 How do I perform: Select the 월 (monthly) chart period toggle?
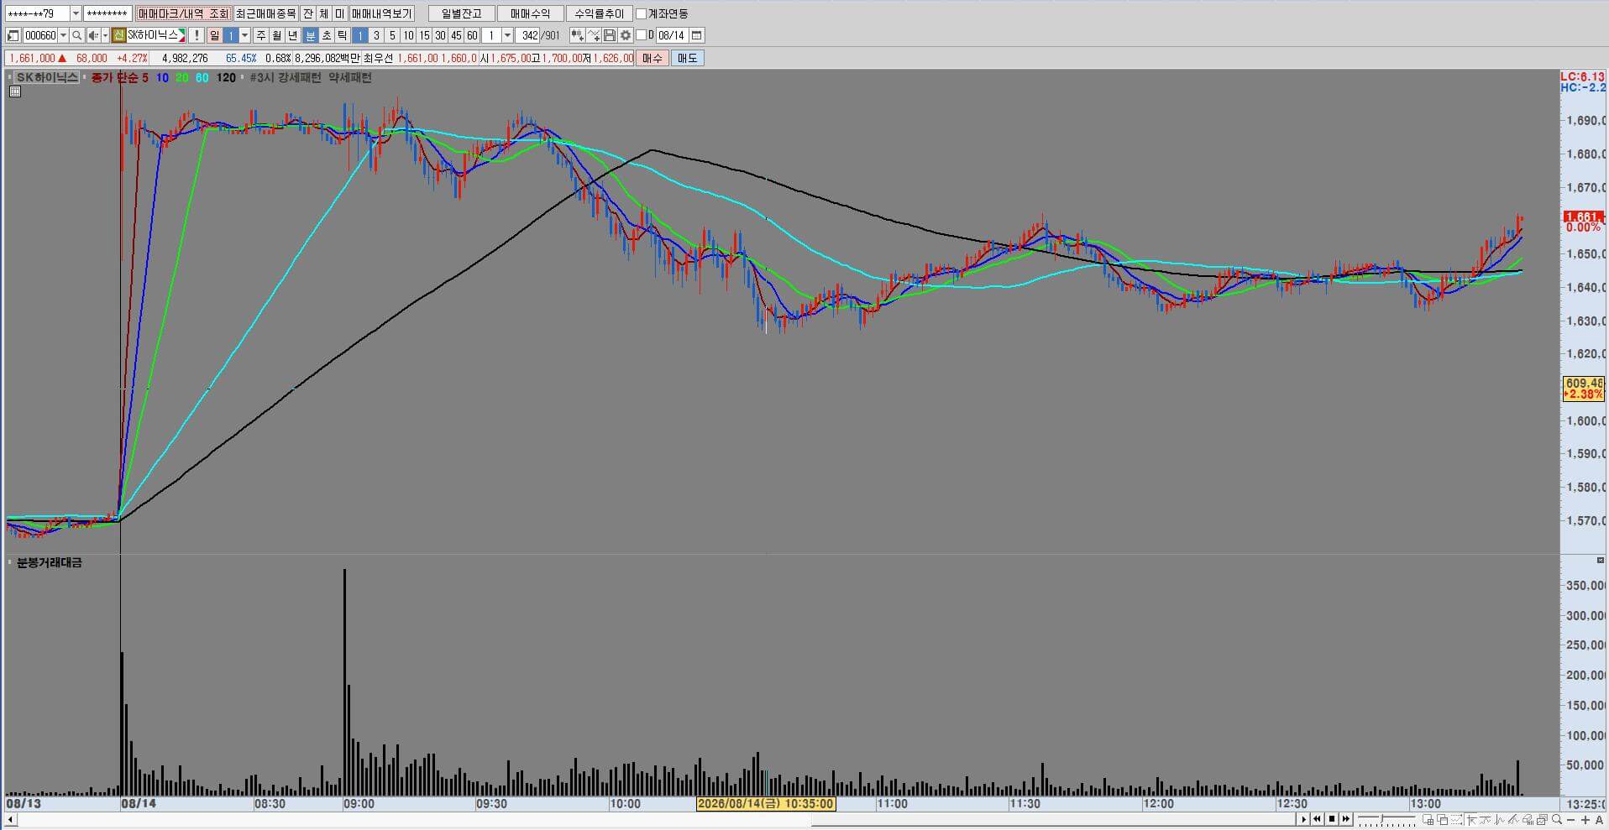click(276, 35)
